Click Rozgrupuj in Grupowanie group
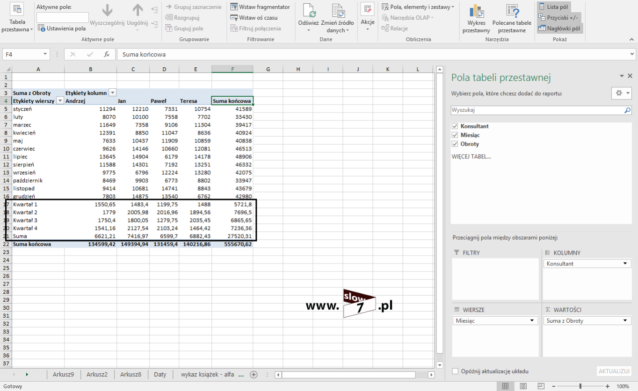The image size is (638, 391). click(x=182, y=18)
